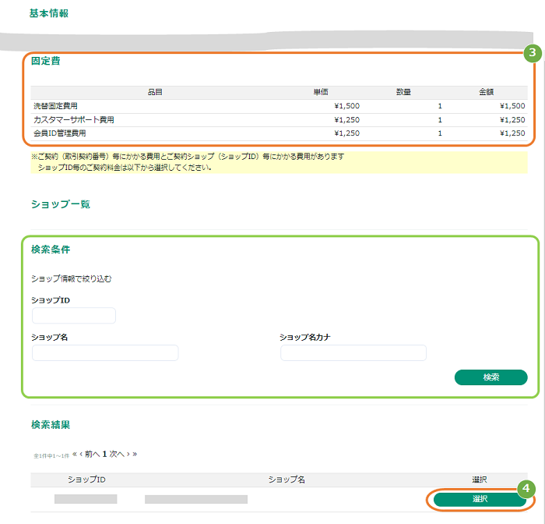Click the ショップ情報で絞り込む text
545x524 pixels.
coord(72,278)
